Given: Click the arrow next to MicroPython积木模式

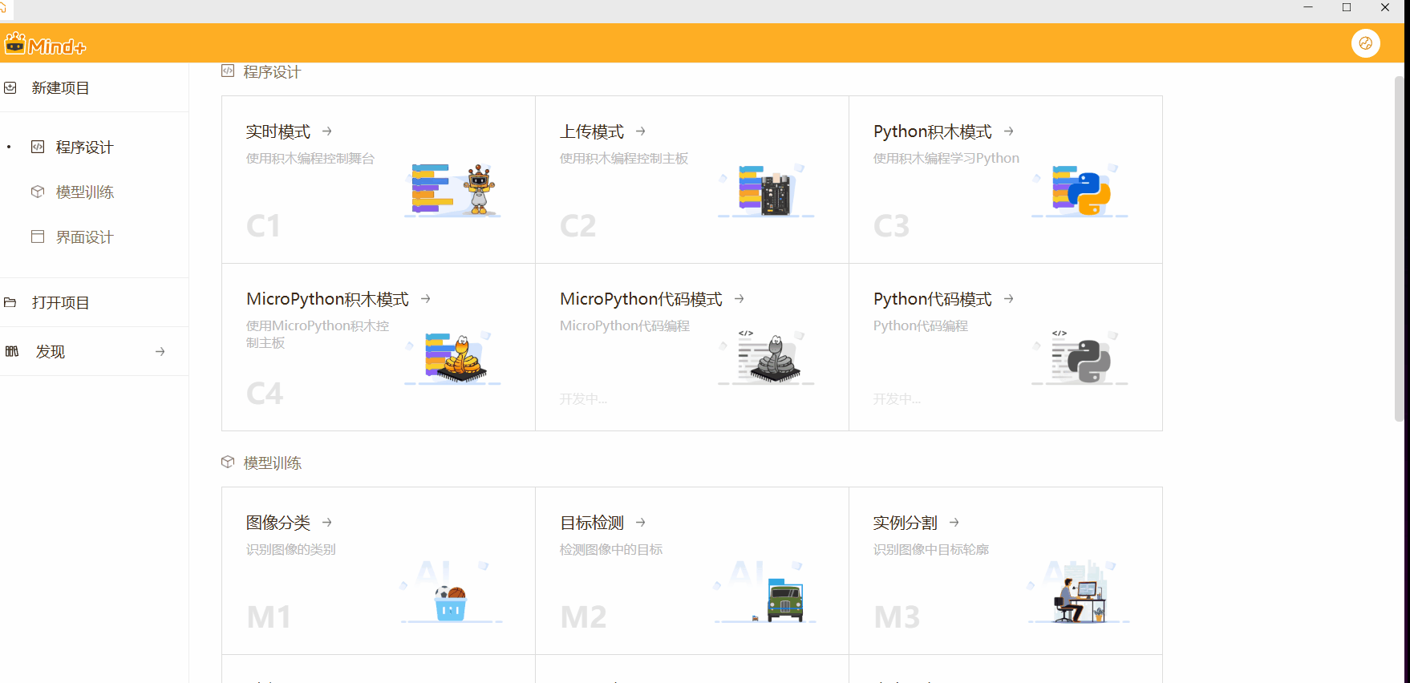Looking at the screenshot, I should click(425, 298).
